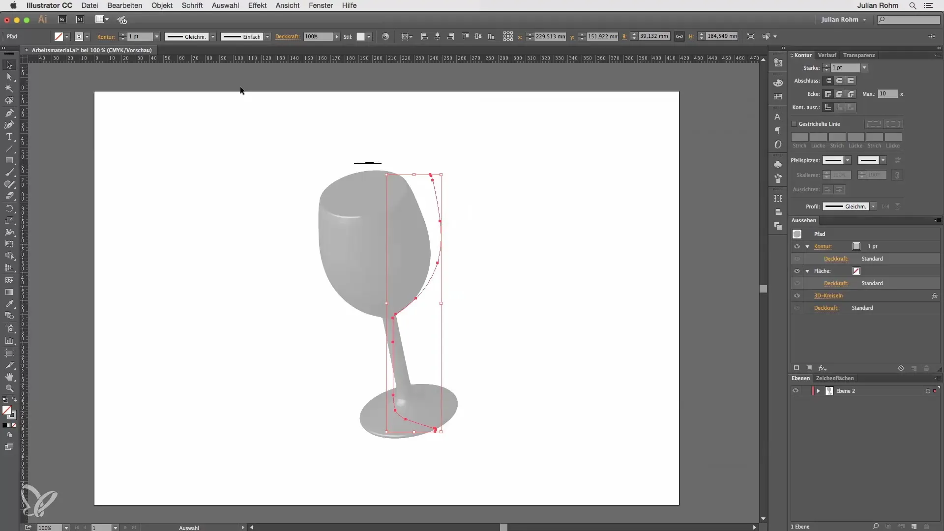This screenshot has height=531, width=944.
Task: Select the Lasso tool
Action: 9,101
